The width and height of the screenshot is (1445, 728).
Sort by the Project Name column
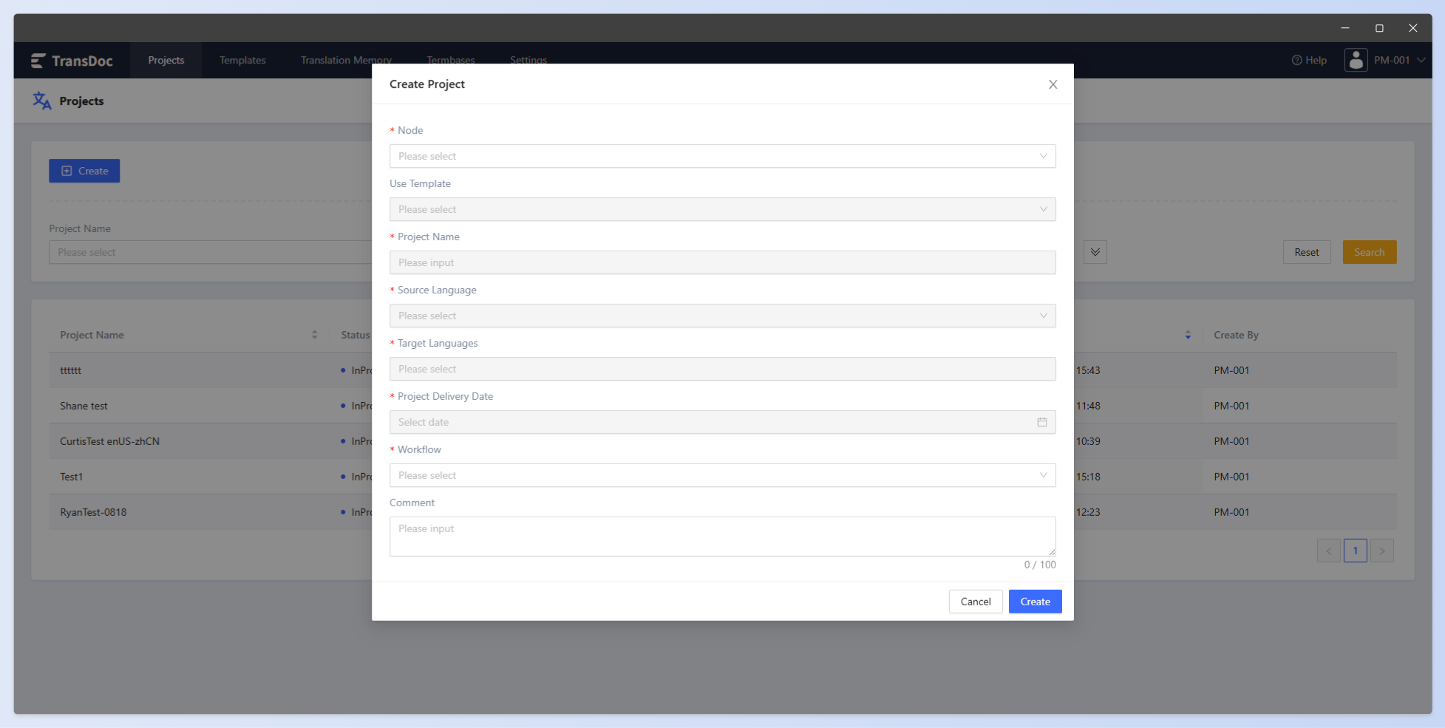click(314, 335)
